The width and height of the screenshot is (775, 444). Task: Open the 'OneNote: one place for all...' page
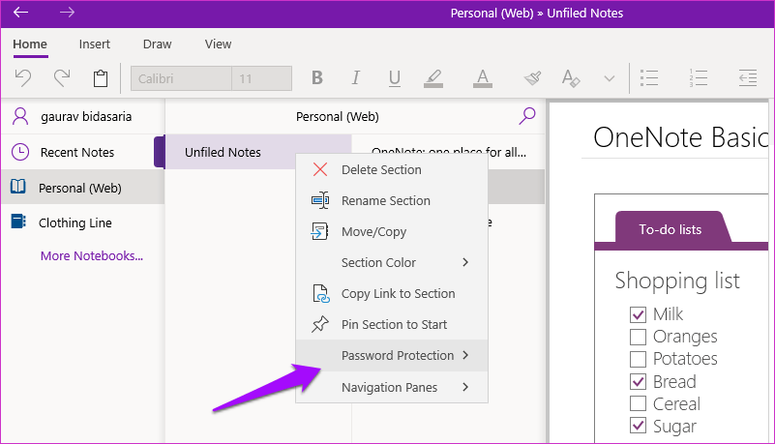(448, 150)
